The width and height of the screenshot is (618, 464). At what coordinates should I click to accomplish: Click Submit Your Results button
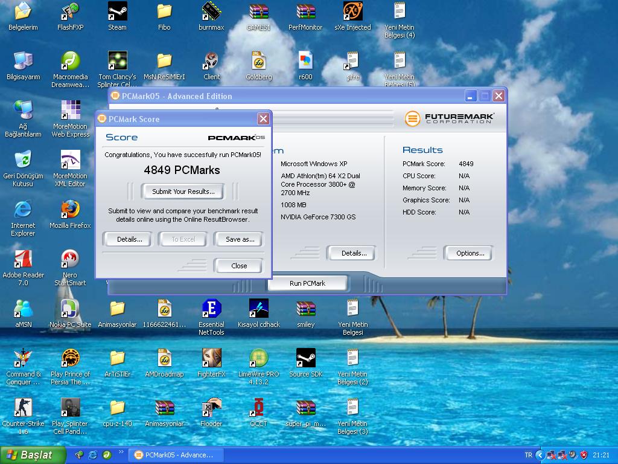click(183, 192)
